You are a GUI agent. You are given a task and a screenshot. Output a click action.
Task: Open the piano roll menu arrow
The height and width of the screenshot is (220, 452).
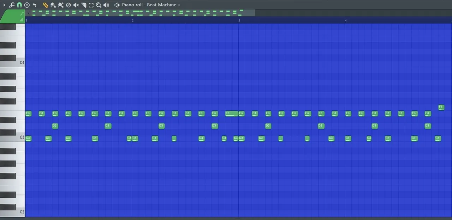pos(4,5)
